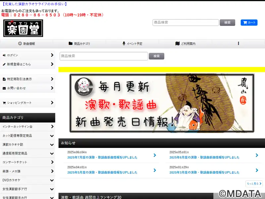Click the map icon beside ご利用案内
Viewport: 265px width, 199px height.
coord(178,43)
